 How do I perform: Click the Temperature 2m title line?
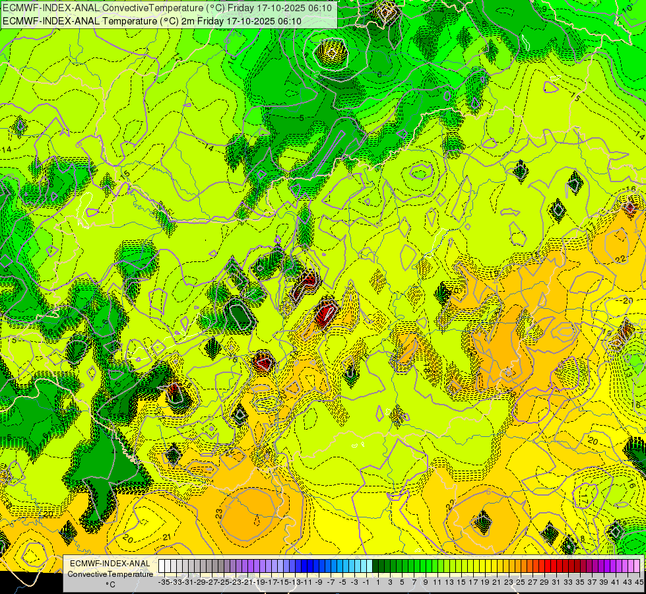pos(152,21)
